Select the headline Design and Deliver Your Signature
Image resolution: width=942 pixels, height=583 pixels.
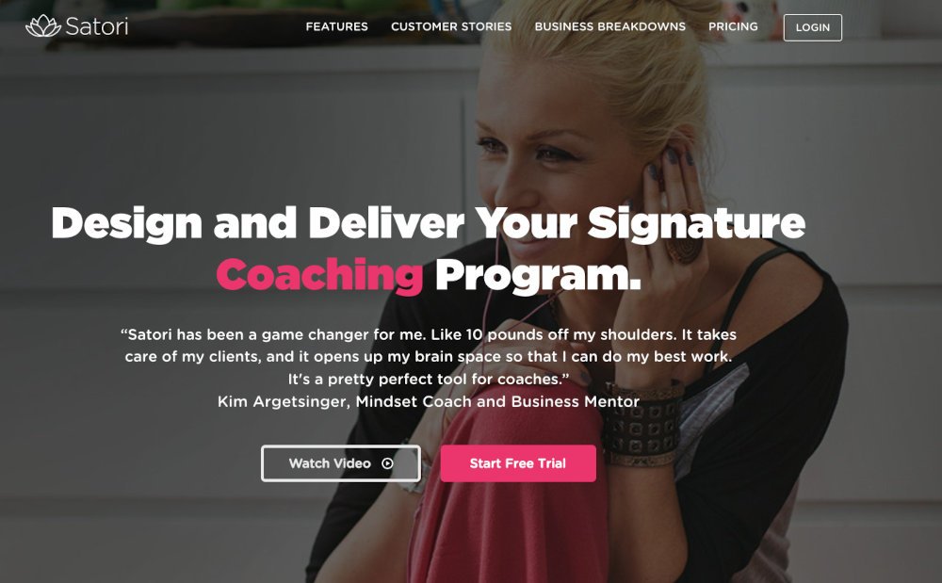429,224
